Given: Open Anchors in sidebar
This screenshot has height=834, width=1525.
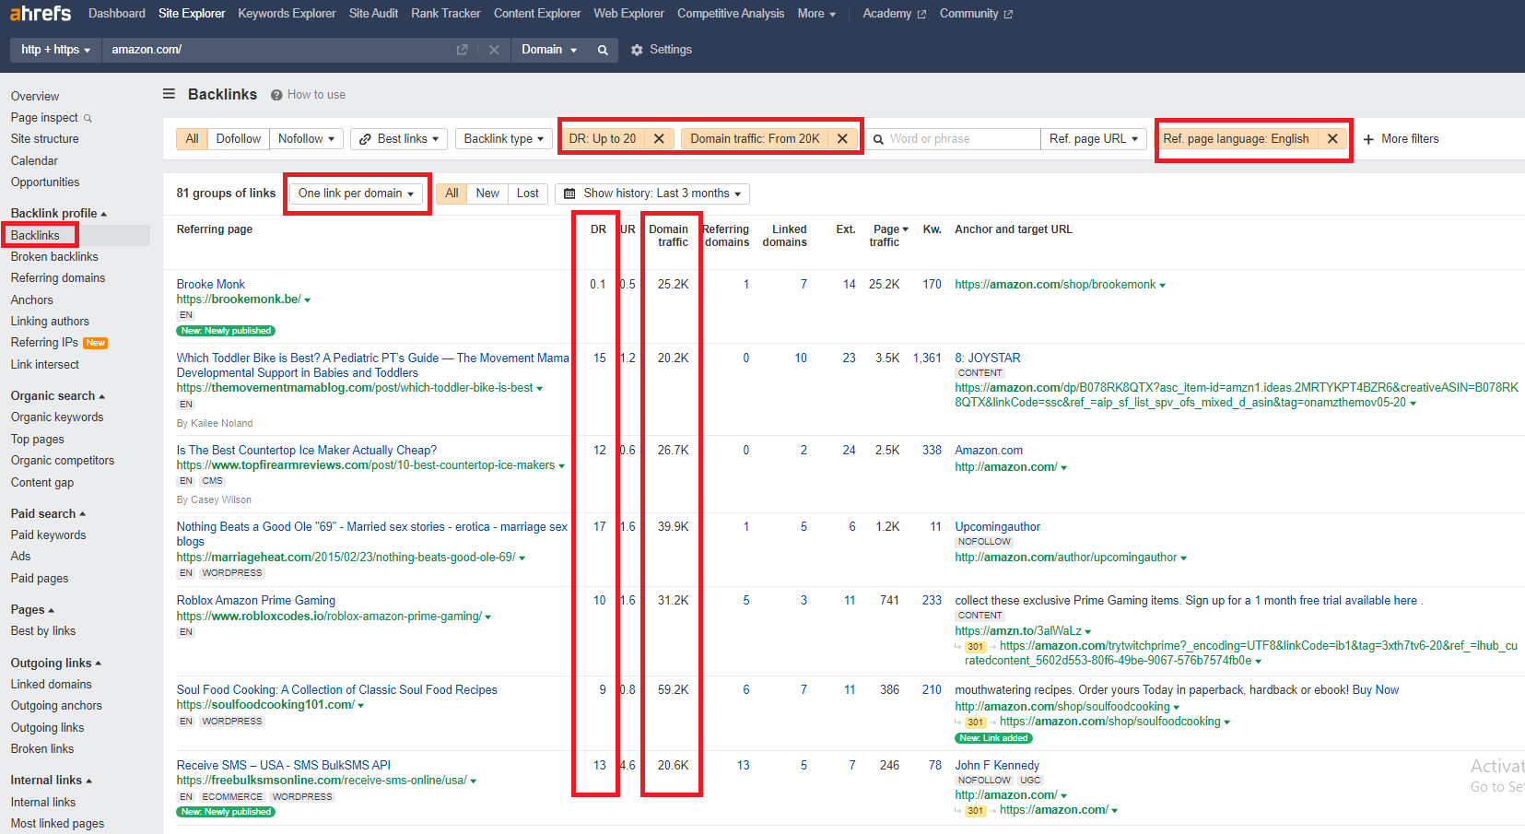Looking at the screenshot, I should pos(32,300).
